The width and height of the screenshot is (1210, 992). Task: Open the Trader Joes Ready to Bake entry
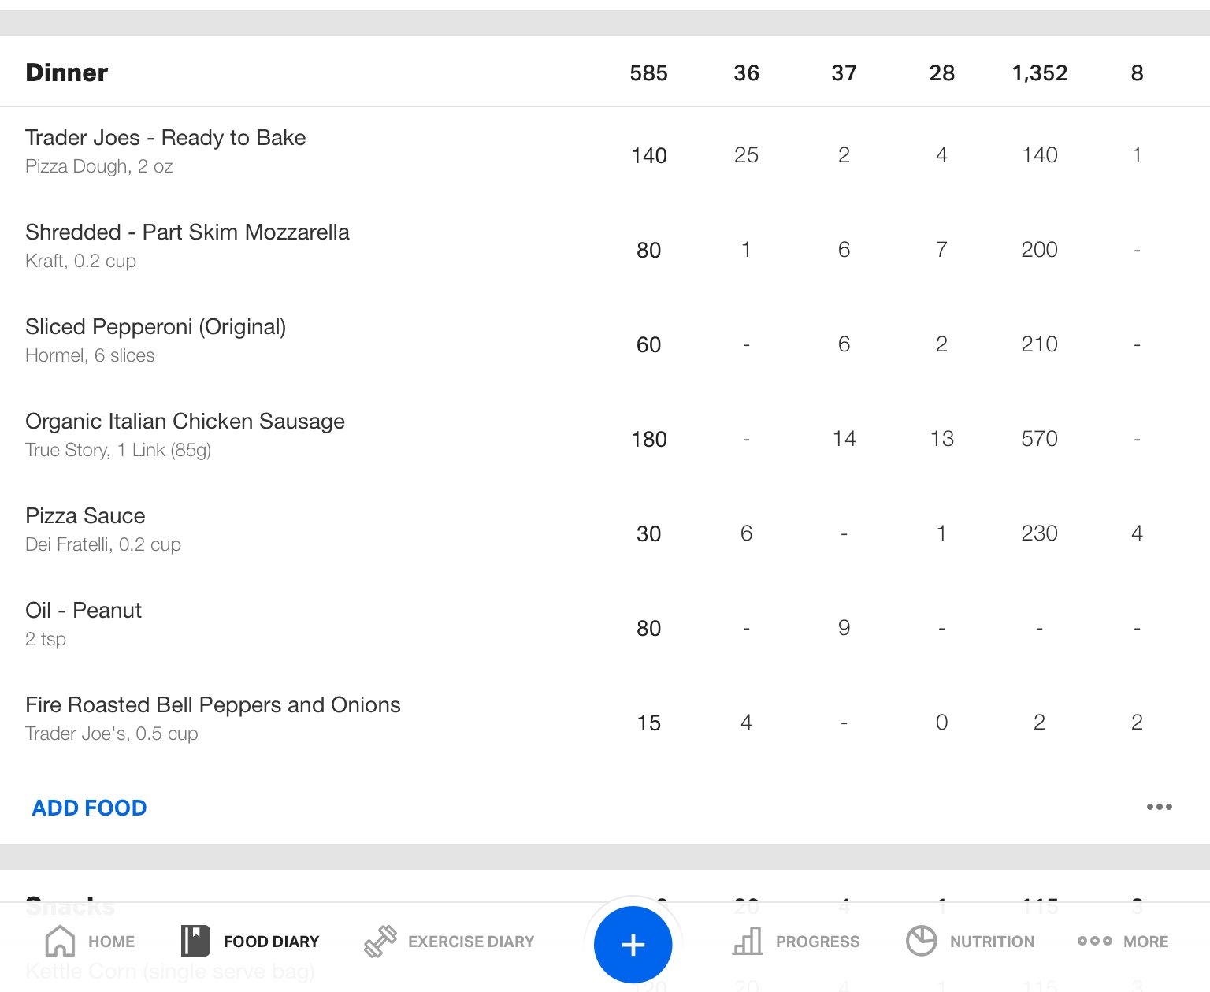point(605,154)
